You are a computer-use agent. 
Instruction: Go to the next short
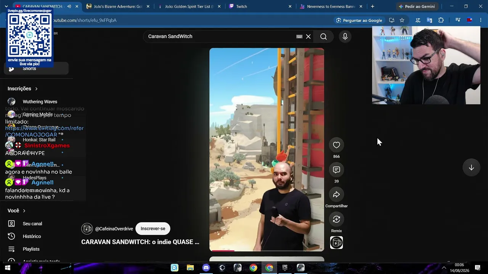471,168
